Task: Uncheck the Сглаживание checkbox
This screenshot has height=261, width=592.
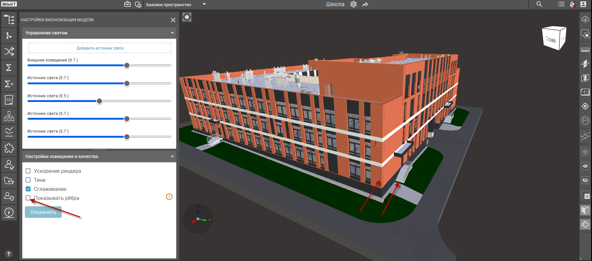Action: pyautogui.click(x=28, y=189)
